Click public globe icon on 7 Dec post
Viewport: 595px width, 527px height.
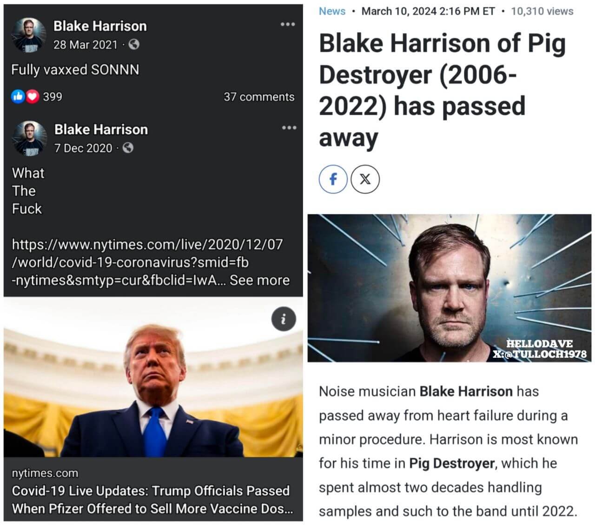128,148
